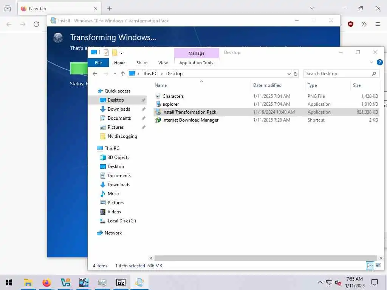Select Network in navigation pane

(113, 233)
